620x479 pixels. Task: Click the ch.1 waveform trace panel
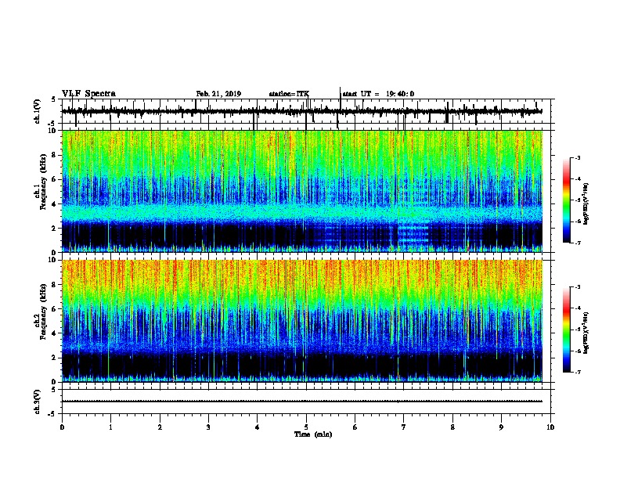(306, 111)
